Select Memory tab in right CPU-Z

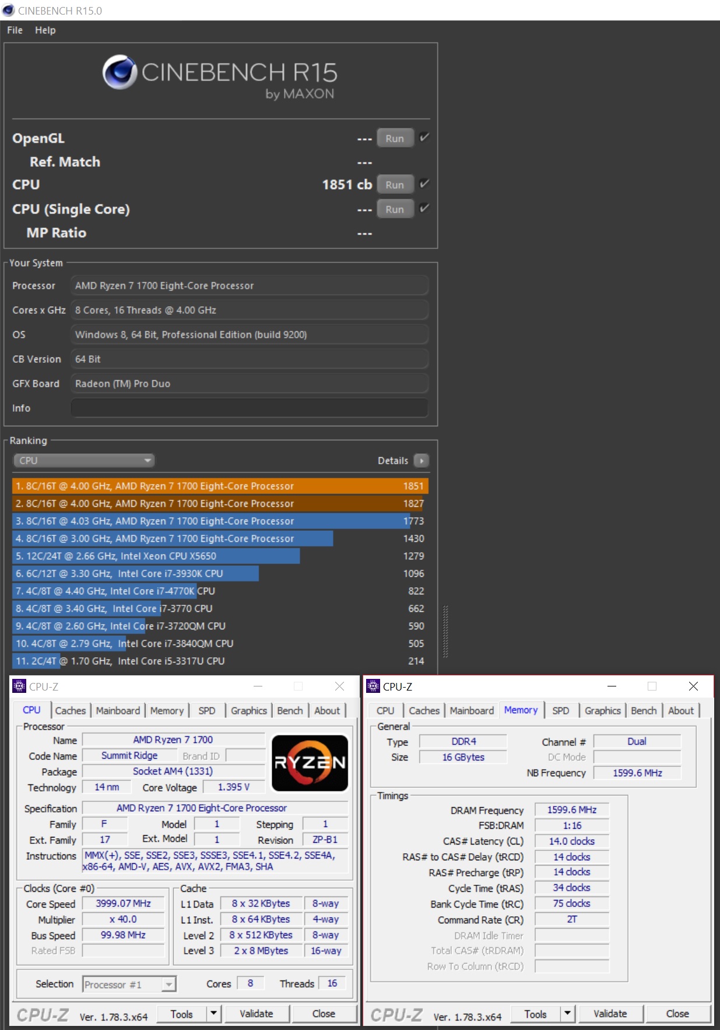click(x=521, y=710)
